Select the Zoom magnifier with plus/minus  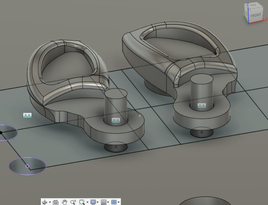point(73,202)
